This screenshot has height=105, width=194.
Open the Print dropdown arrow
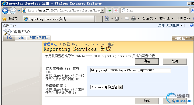point(138,19)
